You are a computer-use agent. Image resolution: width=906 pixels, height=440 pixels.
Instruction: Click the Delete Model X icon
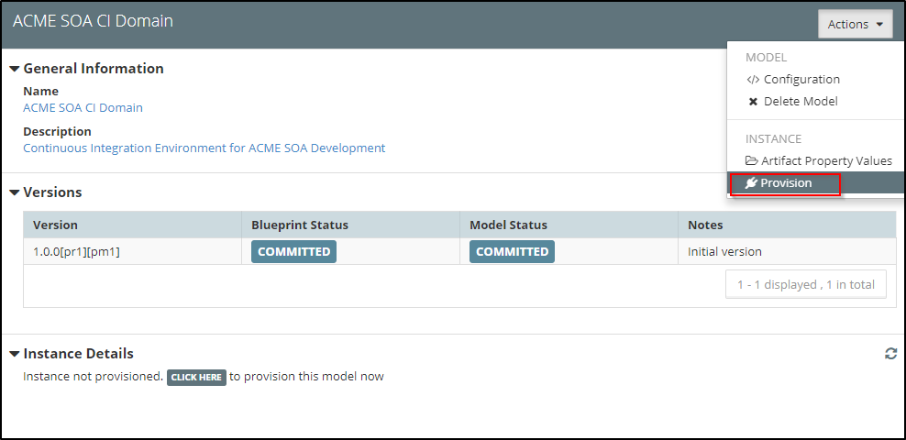pos(753,102)
